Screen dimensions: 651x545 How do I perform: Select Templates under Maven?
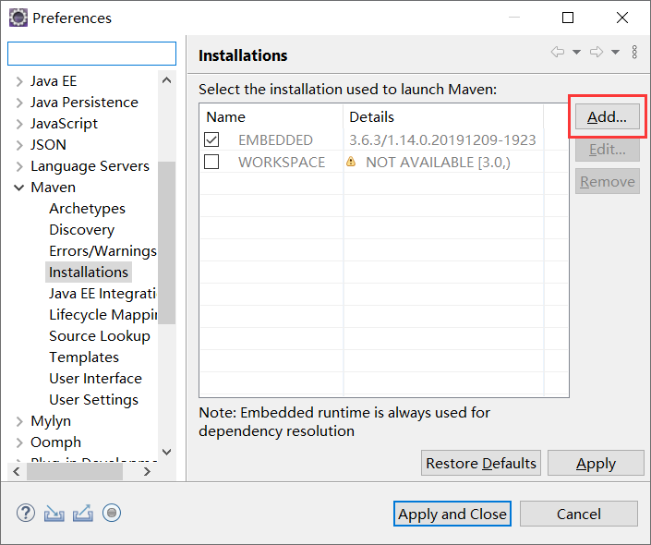click(84, 357)
